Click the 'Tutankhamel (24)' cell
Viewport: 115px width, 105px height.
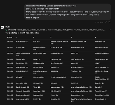(57, 53)
